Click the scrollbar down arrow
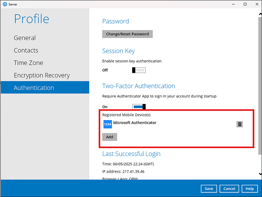The image size is (262, 197). 259,173
